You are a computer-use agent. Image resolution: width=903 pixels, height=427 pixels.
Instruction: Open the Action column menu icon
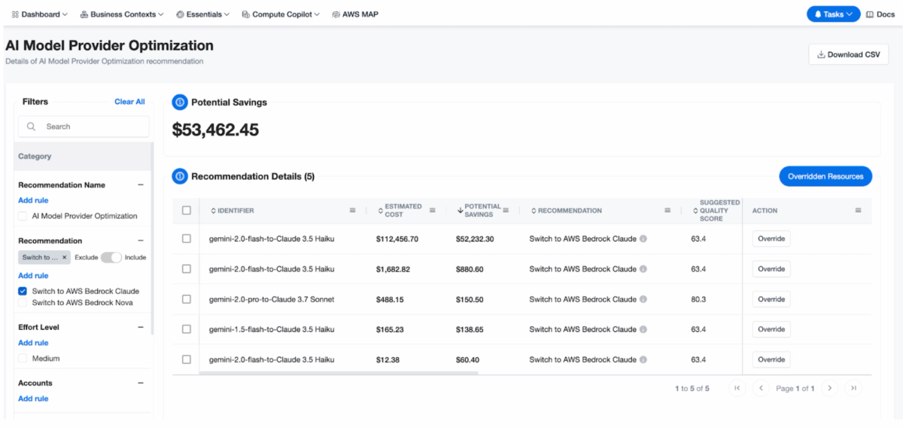tap(858, 211)
